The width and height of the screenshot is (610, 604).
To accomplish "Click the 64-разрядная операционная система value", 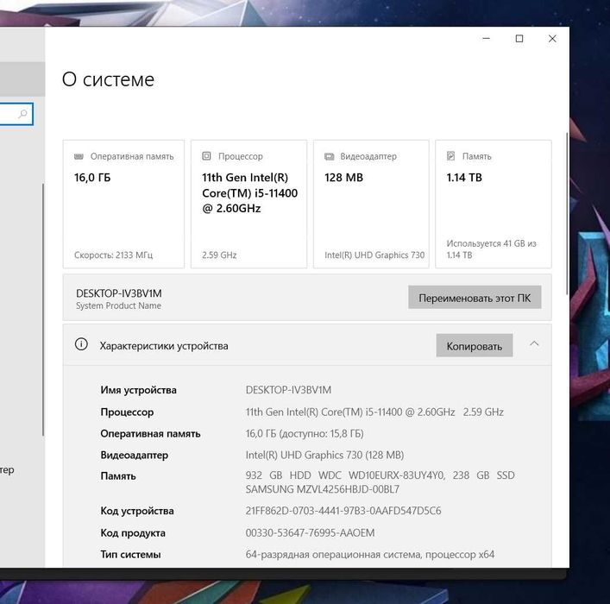I will click(370, 555).
